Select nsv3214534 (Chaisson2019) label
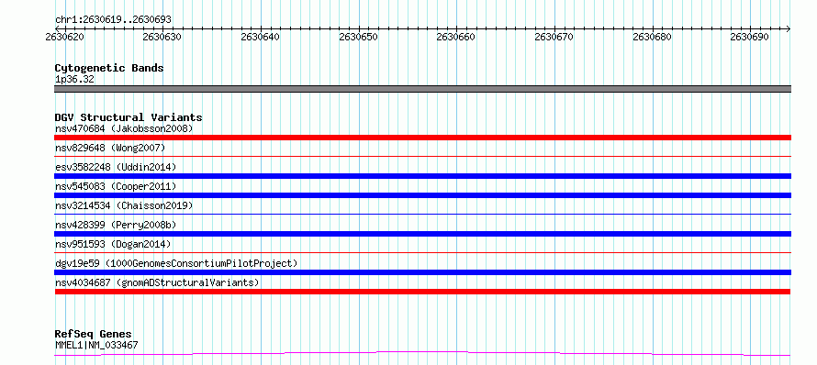817x365 pixels. [124, 205]
